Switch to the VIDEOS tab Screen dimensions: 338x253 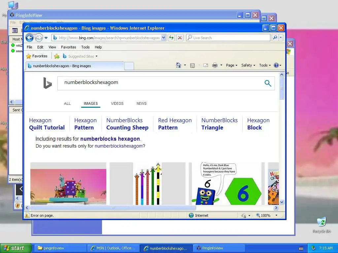pos(117,103)
